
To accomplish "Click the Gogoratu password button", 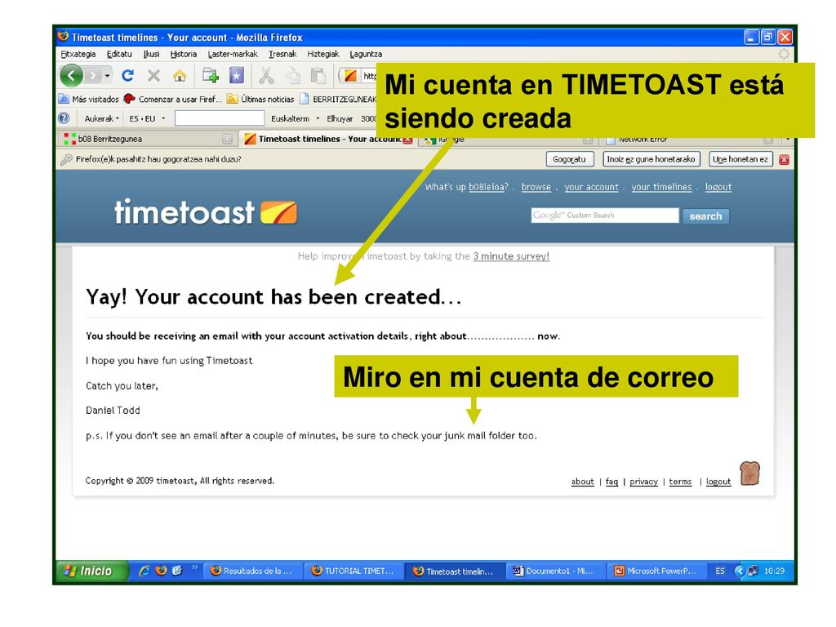I will [569, 159].
